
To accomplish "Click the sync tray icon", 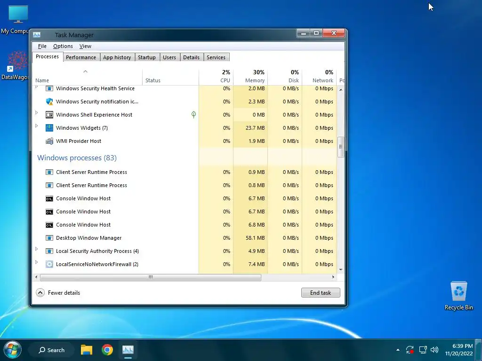I will click(x=410, y=350).
